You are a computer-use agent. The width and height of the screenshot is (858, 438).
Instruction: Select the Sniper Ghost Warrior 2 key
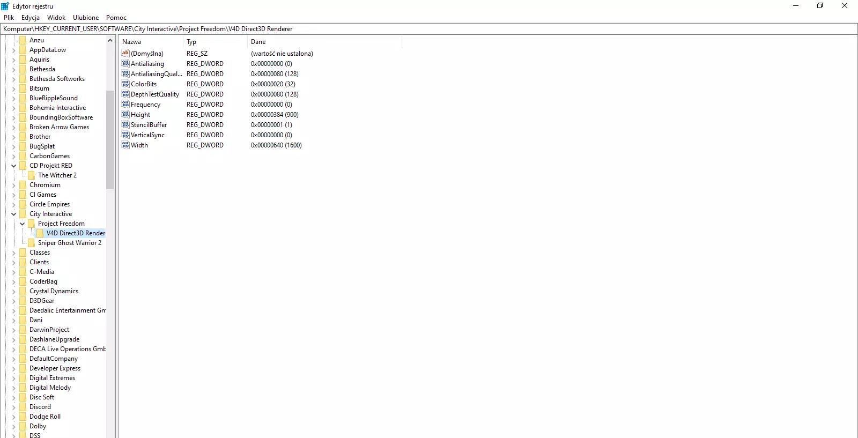[70, 243]
